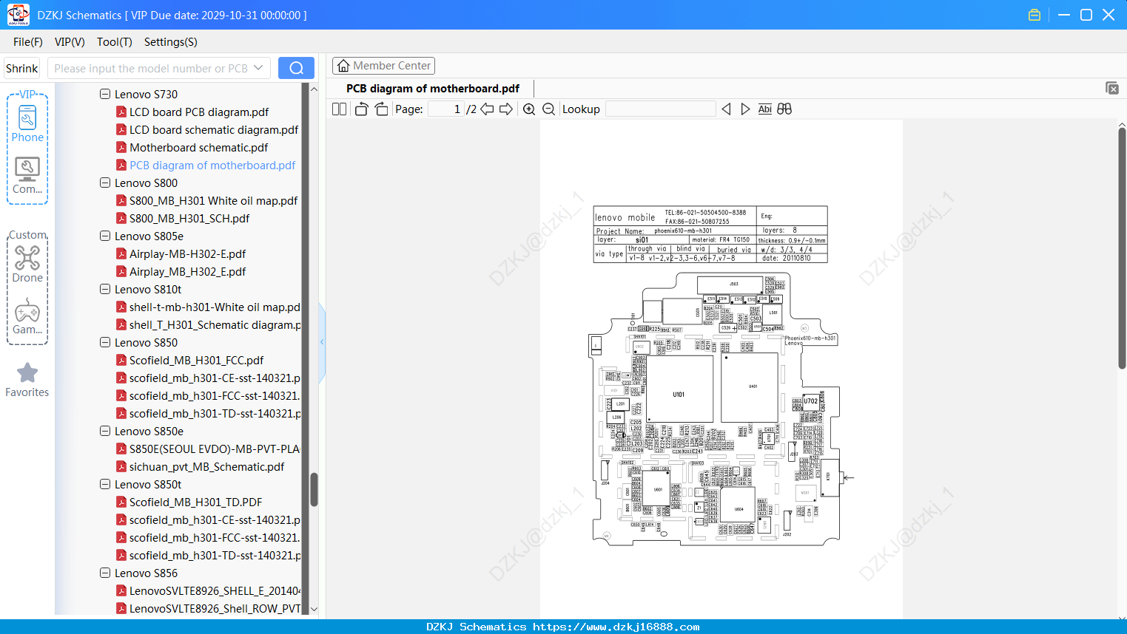
Task: Select highlighted PCB diagram of motherboard.pdf tree item
Action: point(212,166)
